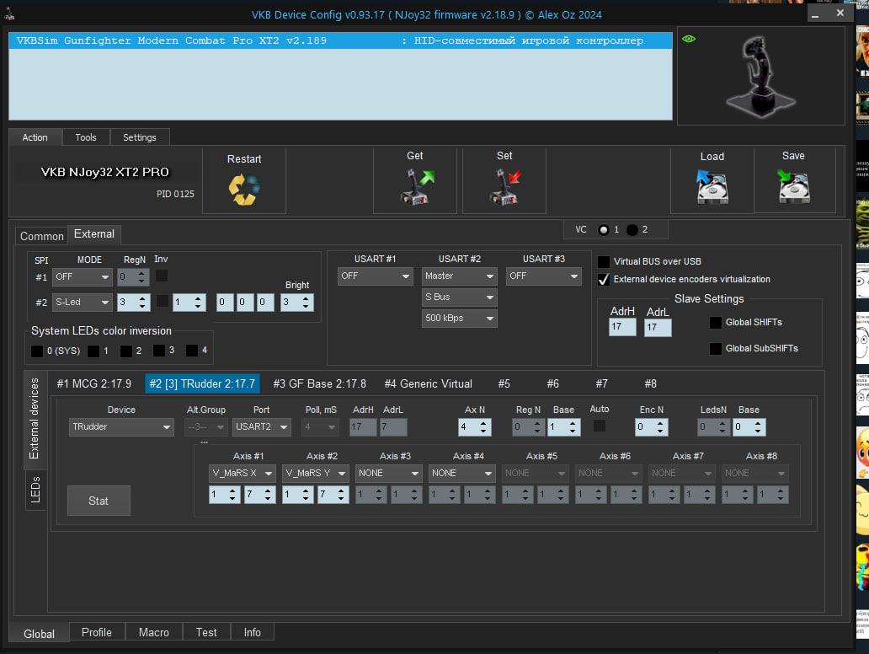Select #4 Generic Virtual tab
The height and width of the screenshot is (654, 869).
[x=428, y=383]
